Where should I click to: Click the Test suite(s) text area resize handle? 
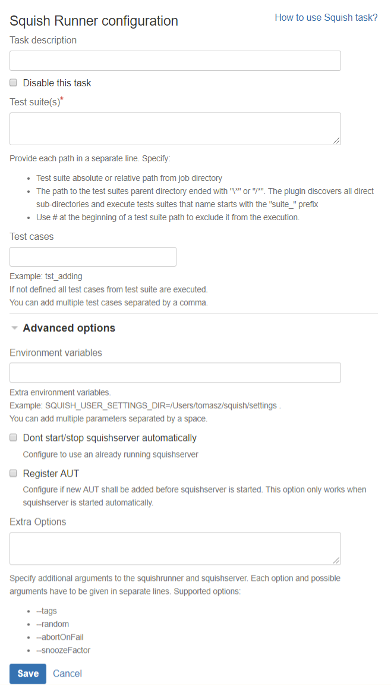(x=337, y=140)
